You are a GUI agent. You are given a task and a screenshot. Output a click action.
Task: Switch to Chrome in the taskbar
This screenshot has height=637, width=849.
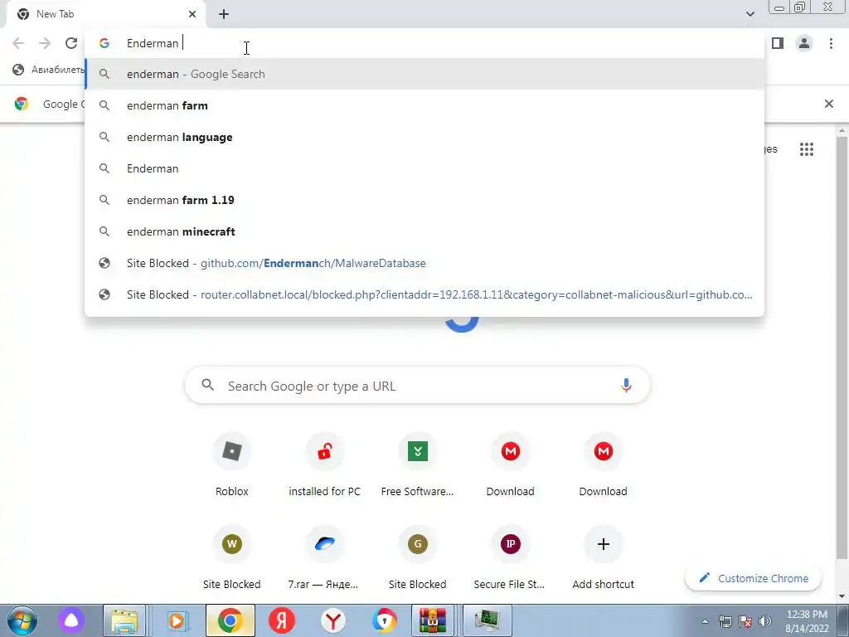pos(230,620)
